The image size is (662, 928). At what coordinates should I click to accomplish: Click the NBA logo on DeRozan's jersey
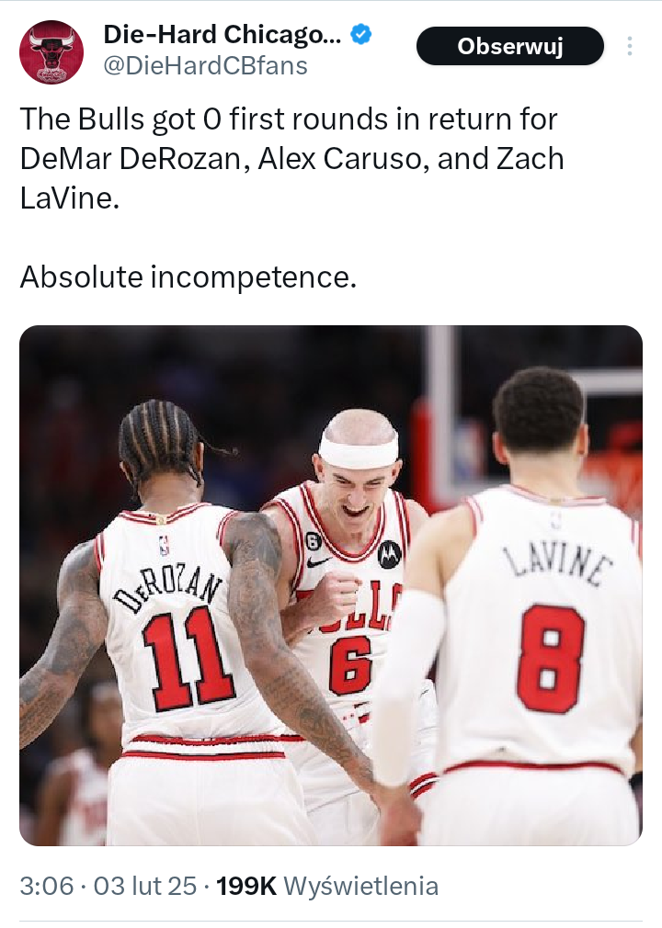tap(164, 546)
